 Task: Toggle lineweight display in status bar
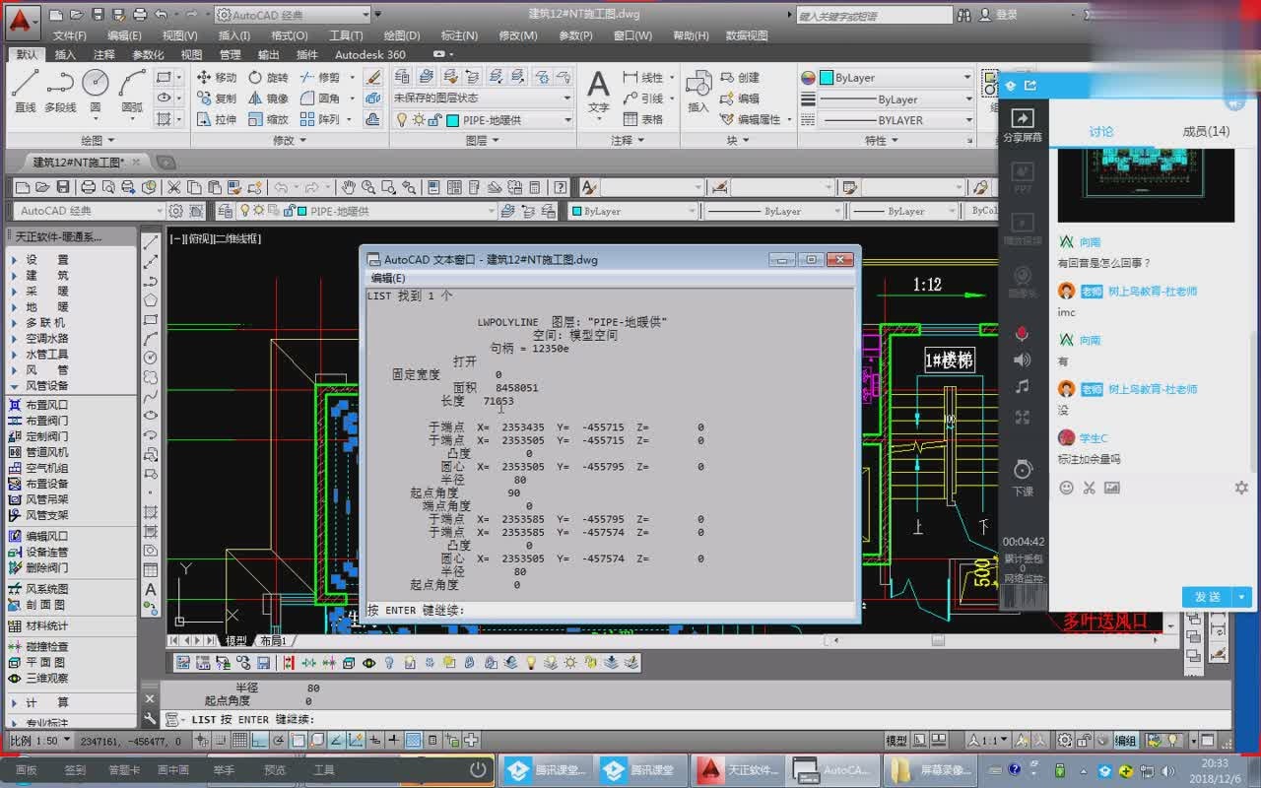[393, 740]
